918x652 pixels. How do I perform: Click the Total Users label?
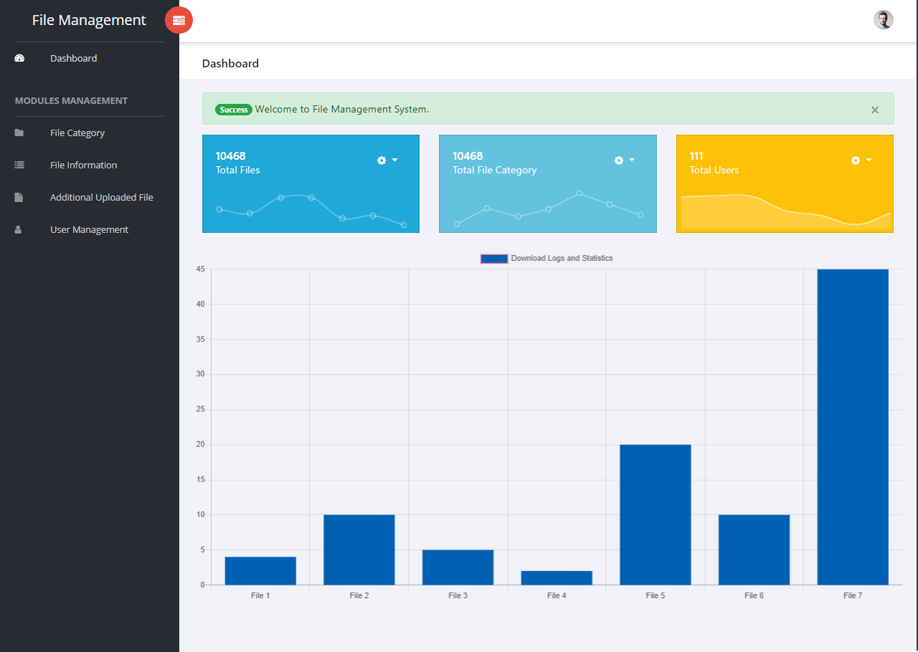point(714,170)
